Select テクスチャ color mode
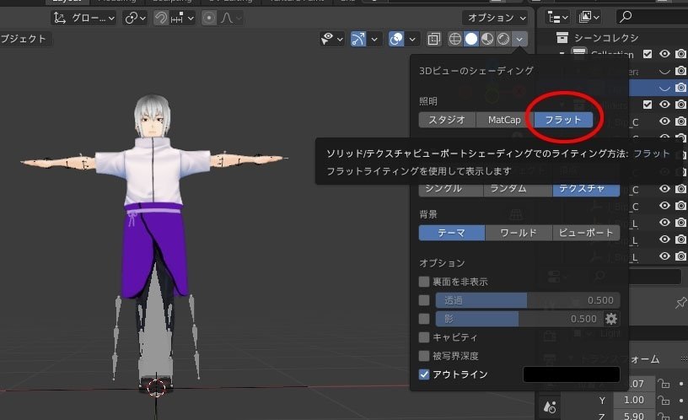 click(586, 190)
